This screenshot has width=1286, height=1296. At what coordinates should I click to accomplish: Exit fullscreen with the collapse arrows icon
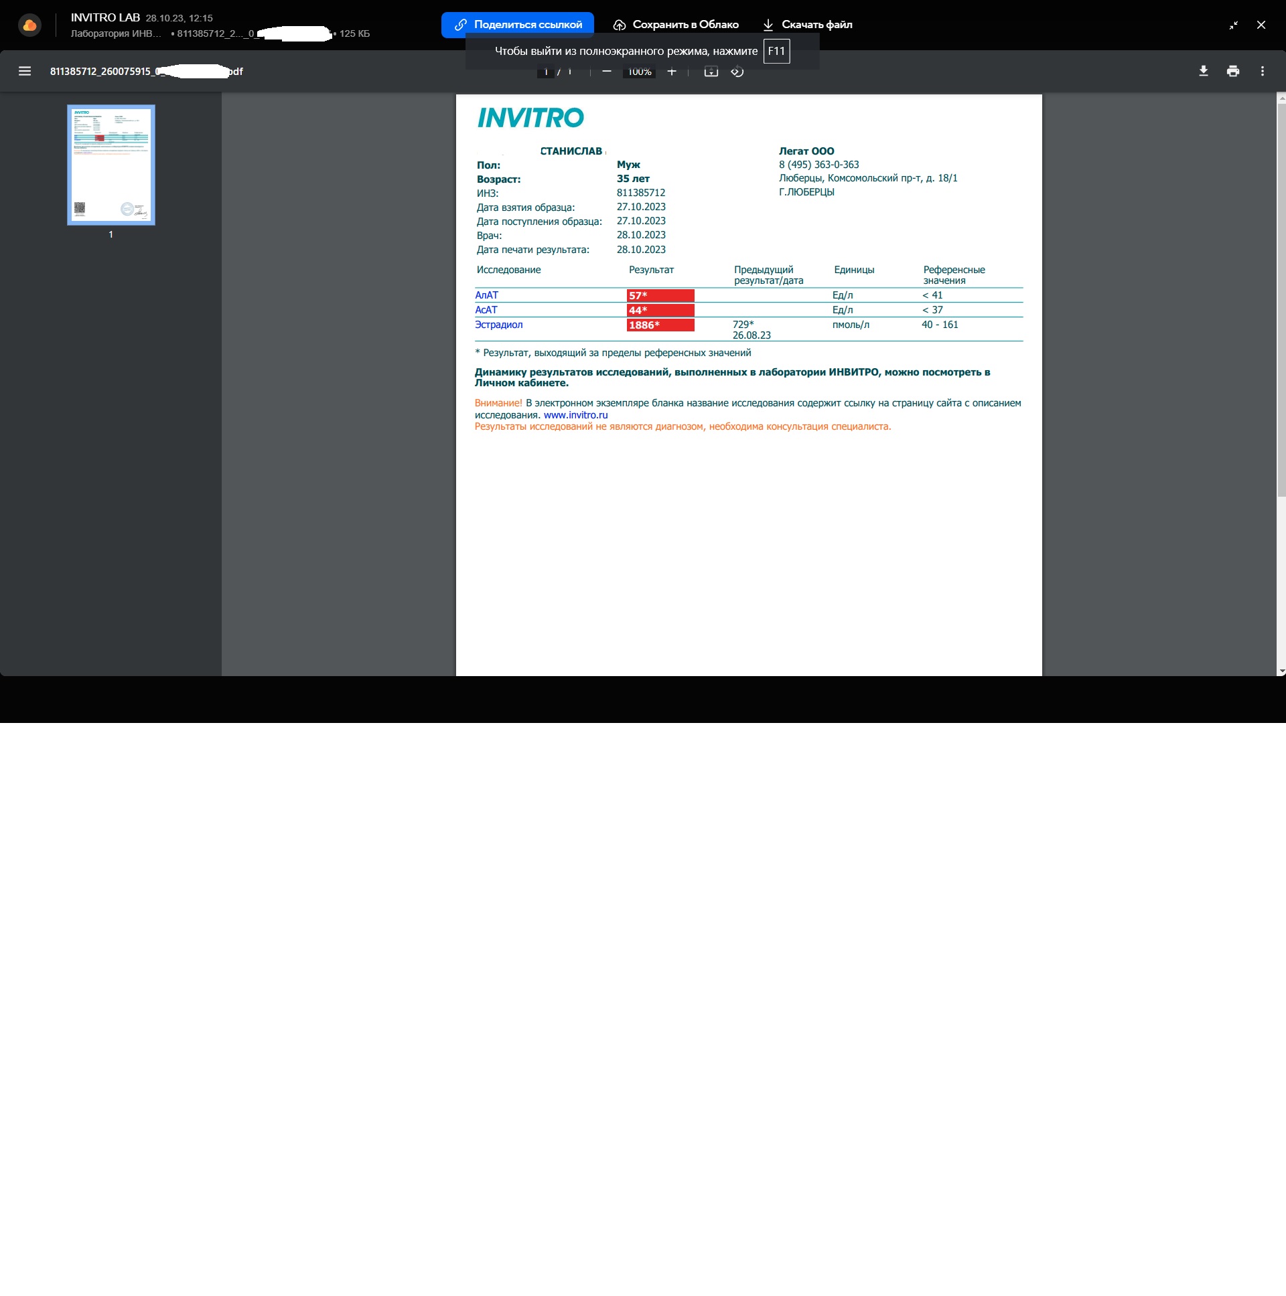point(1233,25)
